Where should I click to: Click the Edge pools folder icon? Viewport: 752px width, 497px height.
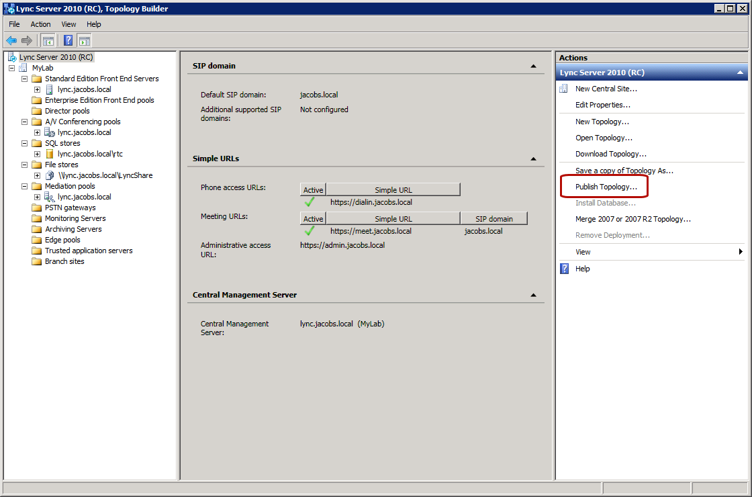coord(37,240)
